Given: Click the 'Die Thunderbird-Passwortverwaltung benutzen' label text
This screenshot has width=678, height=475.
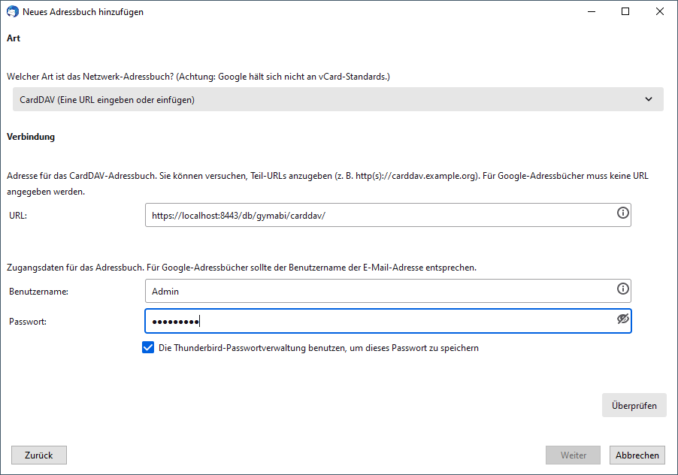Looking at the screenshot, I should coord(319,348).
